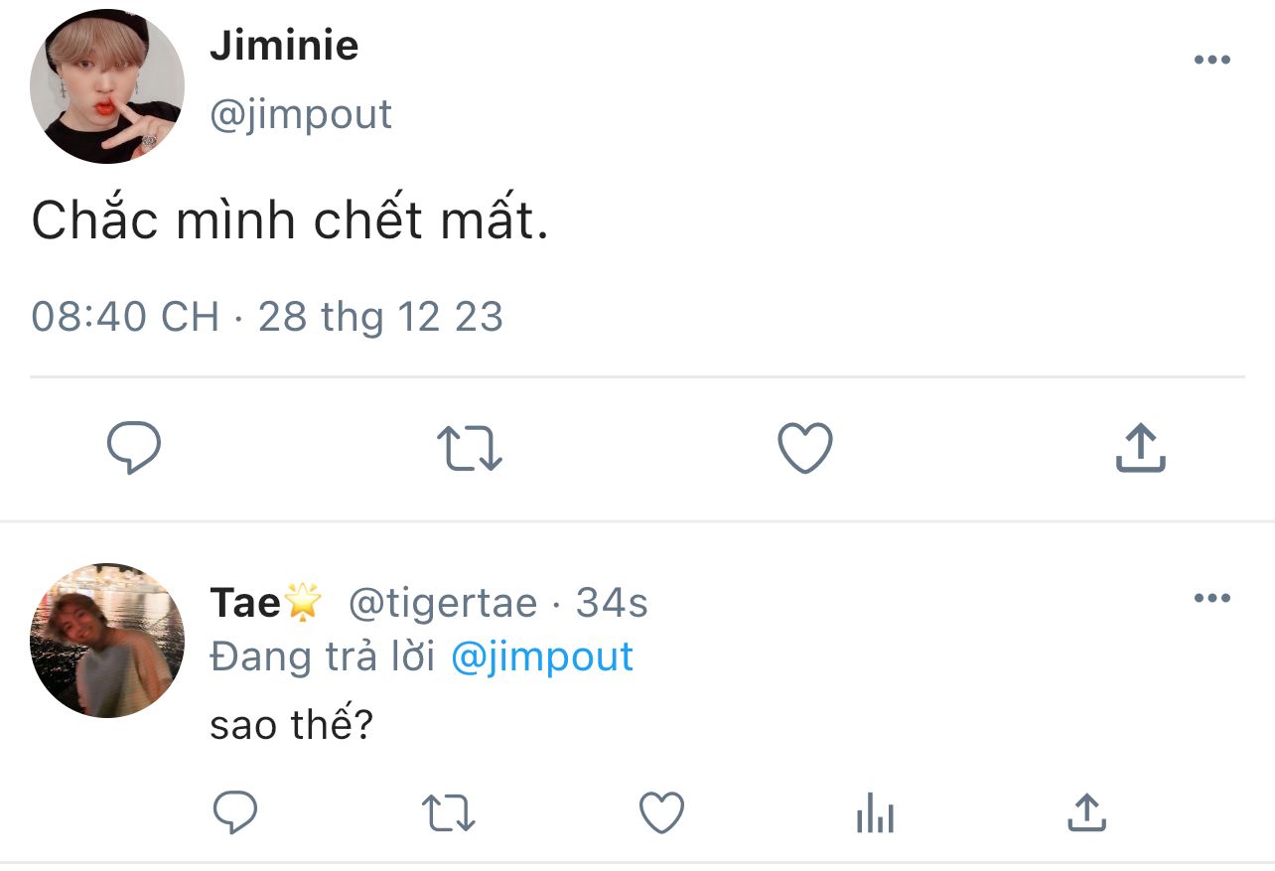Open Tae's display name
The image size is (1275, 871).
[246, 603]
